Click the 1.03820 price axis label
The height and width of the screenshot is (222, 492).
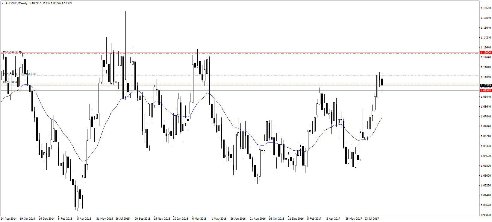tap(485, 166)
